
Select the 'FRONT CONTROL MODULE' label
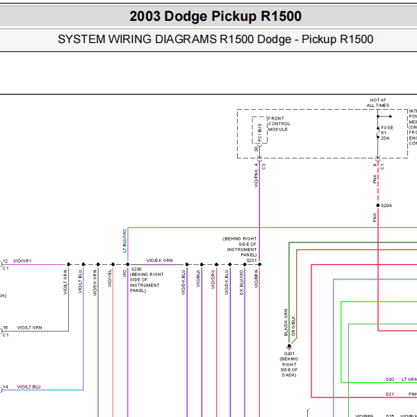(x=279, y=124)
